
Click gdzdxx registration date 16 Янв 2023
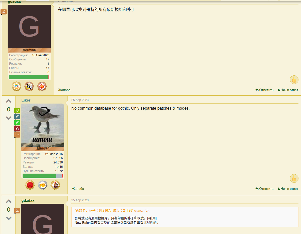41,55
